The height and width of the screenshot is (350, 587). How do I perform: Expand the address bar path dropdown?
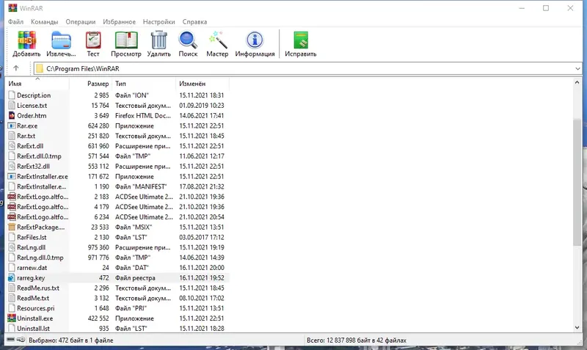[x=577, y=68]
